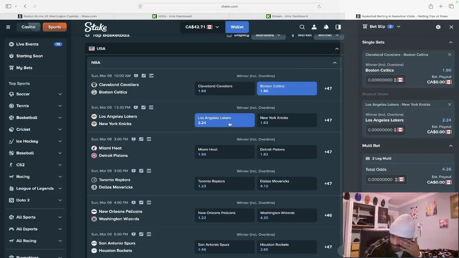Open +47 markets for Cavaliers-Celtics
Screen dimensions: 459x258
click(328, 89)
